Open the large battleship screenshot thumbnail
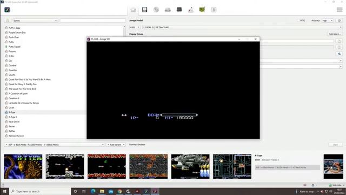This screenshot has width=346, height=195. pos(190,166)
